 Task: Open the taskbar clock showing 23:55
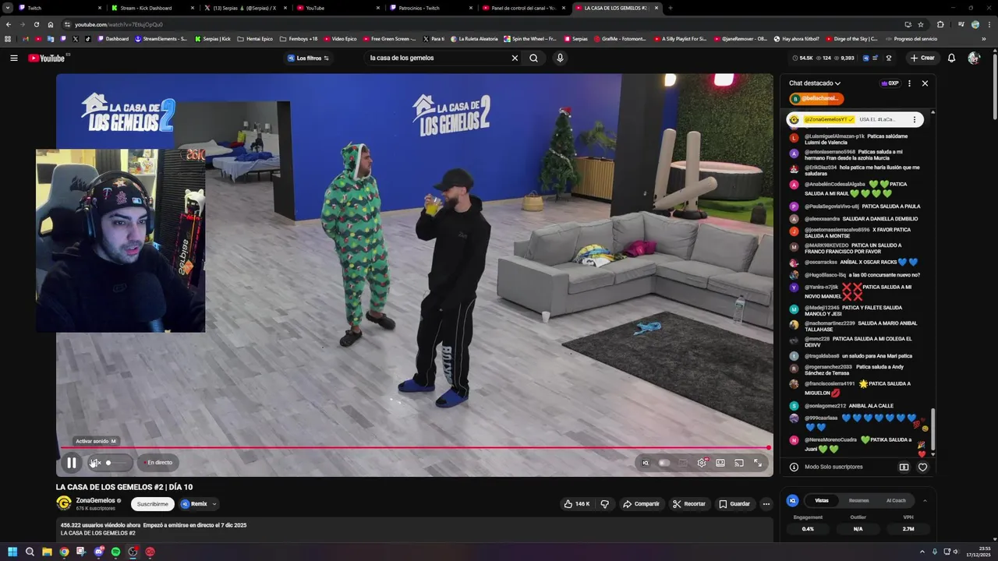(x=979, y=552)
